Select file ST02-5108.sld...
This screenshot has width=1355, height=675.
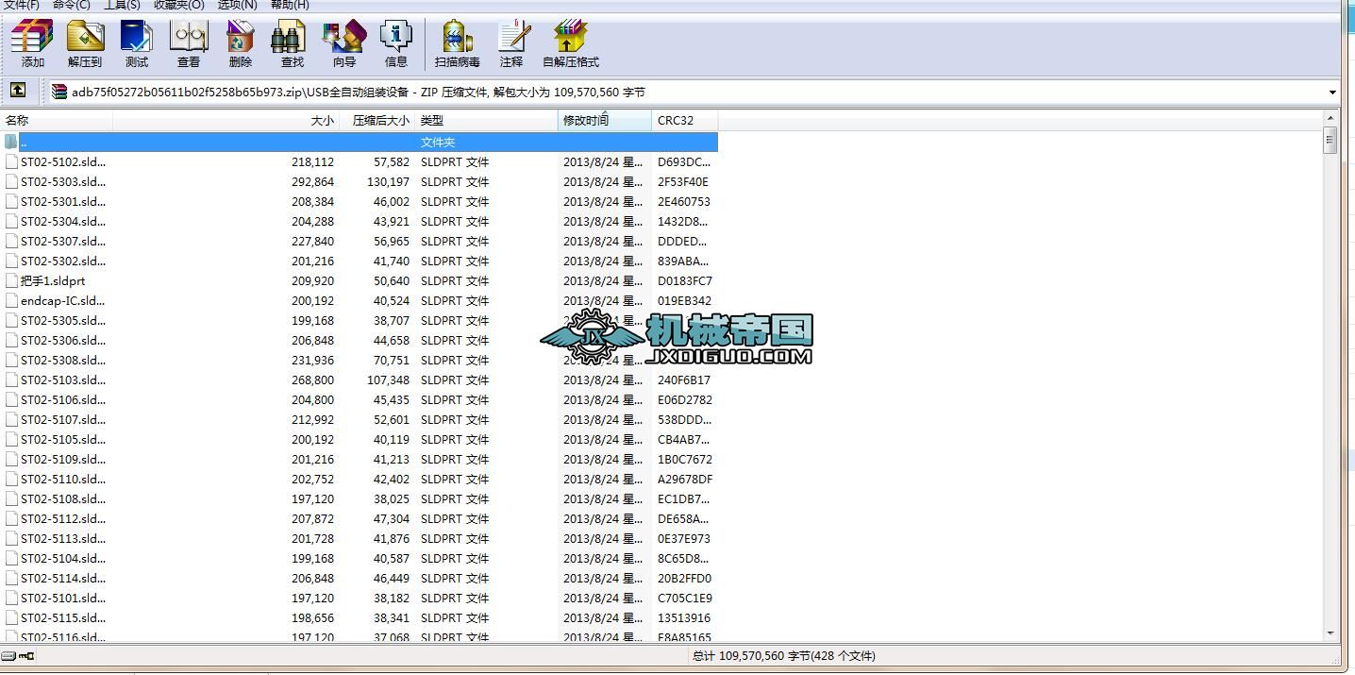[63, 498]
